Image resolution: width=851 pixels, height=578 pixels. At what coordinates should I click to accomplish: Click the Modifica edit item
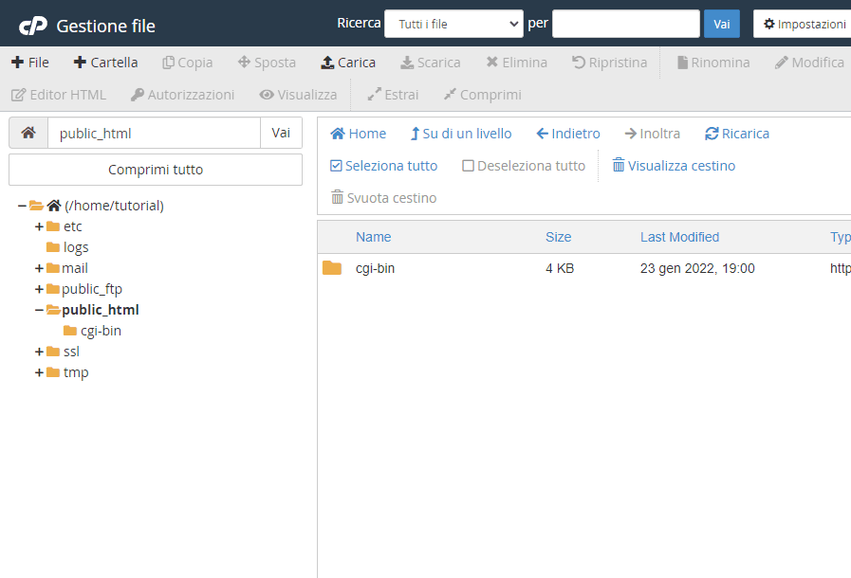tap(809, 63)
